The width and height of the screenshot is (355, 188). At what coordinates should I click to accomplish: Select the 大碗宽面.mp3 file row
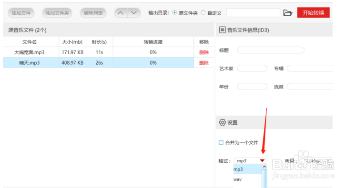tap(109, 52)
